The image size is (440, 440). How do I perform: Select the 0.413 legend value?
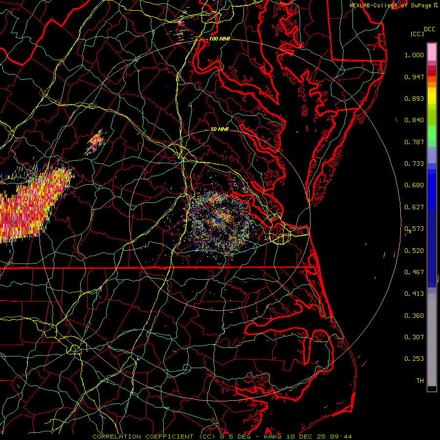click(414, 294)
